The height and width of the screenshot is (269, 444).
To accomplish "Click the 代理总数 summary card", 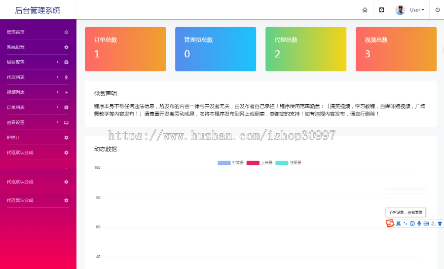I will tap(306, 49).
